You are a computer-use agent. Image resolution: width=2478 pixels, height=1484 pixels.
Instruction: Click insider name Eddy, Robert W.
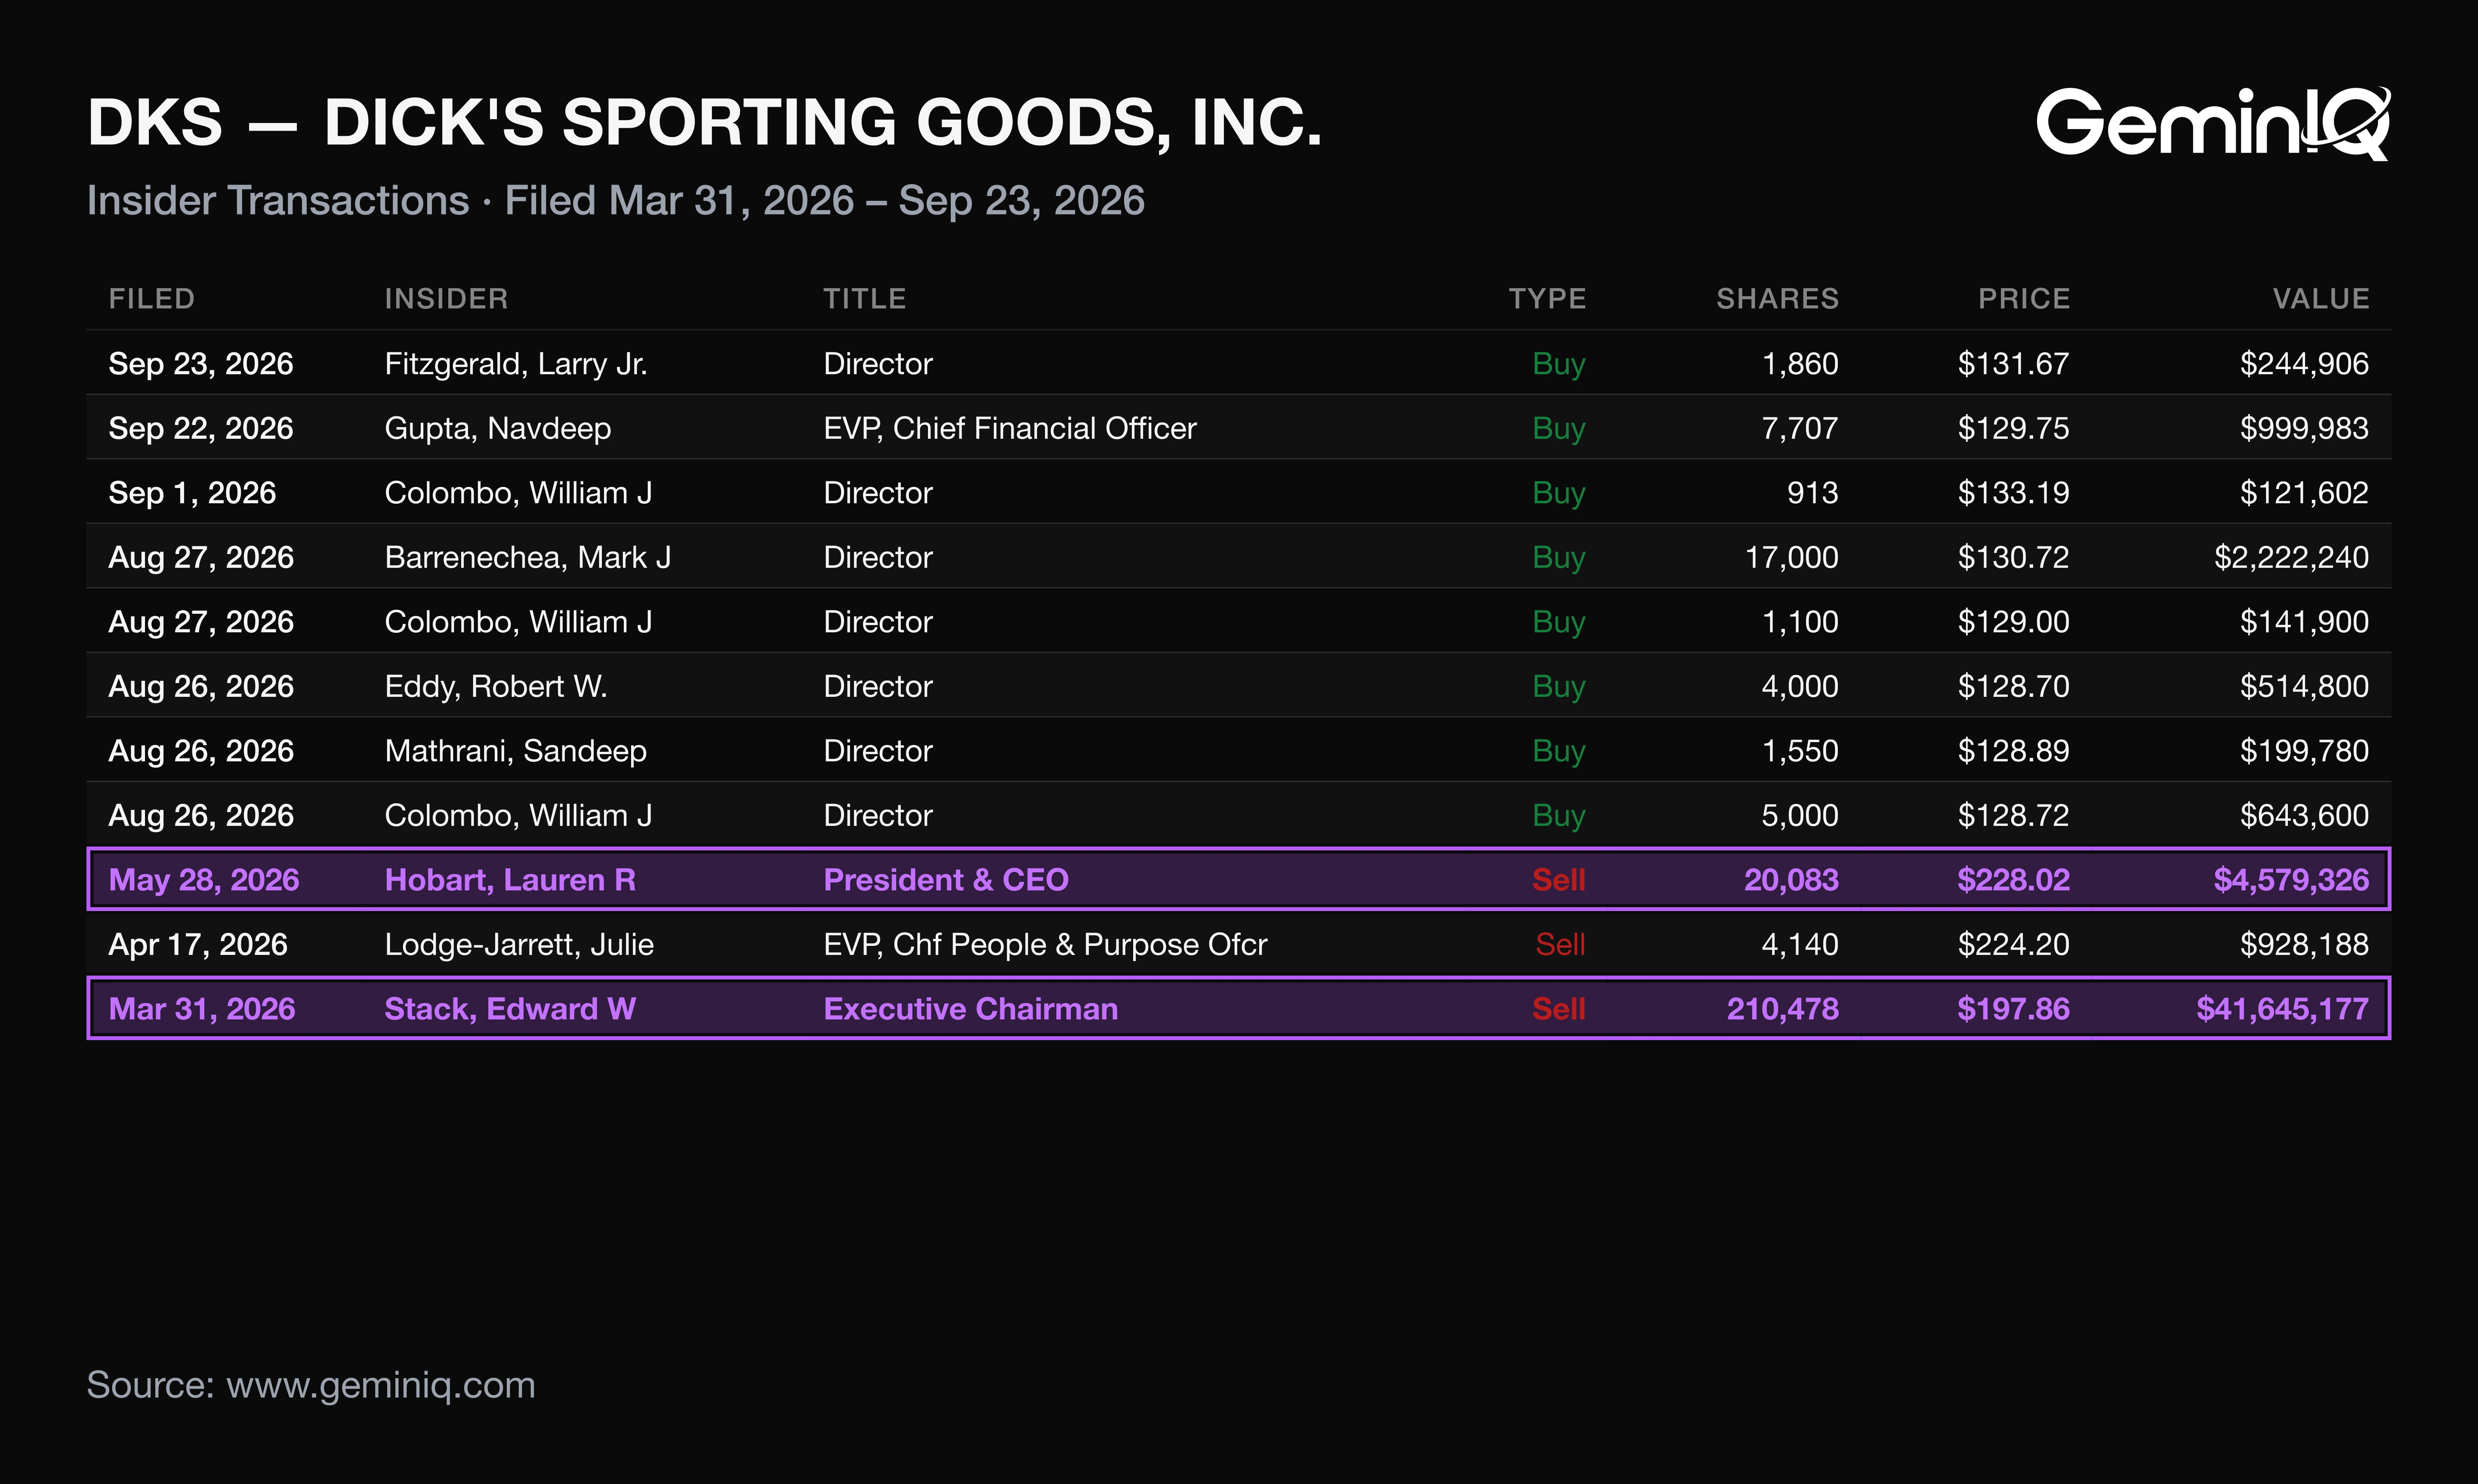(x=496, y=686)
